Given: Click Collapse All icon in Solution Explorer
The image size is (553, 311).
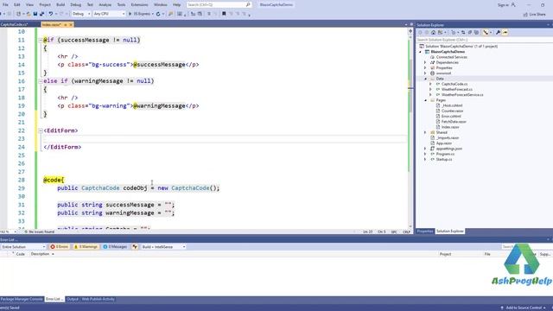Looking at the screenshot, I should [470, 33].
